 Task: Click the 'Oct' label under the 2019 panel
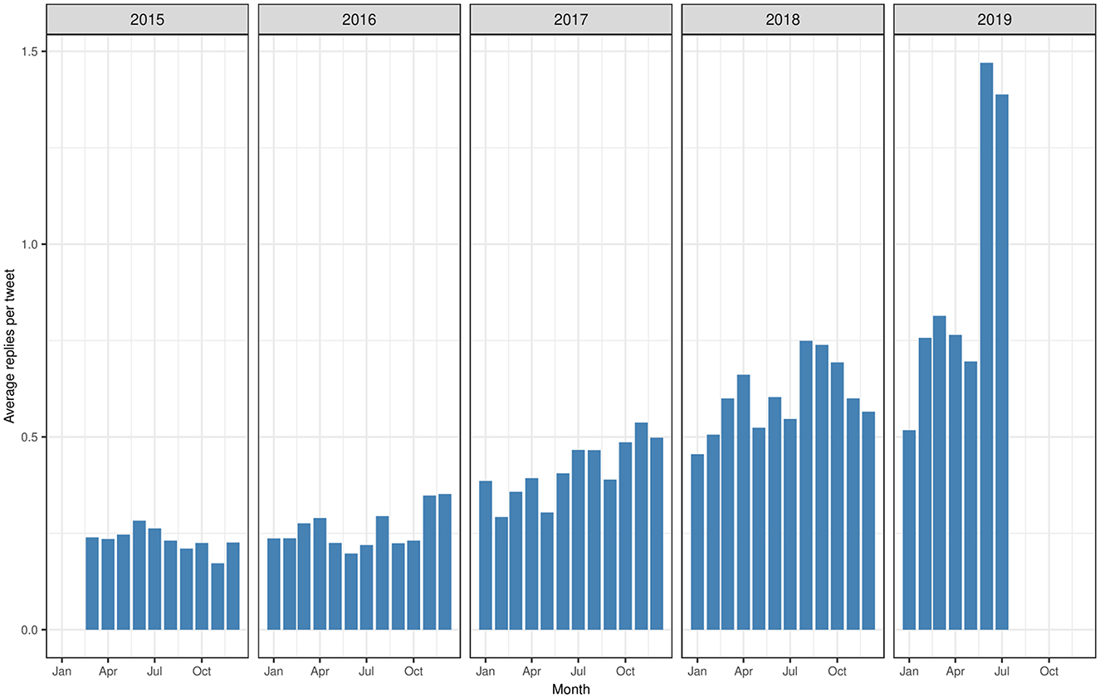[1049, 671]
